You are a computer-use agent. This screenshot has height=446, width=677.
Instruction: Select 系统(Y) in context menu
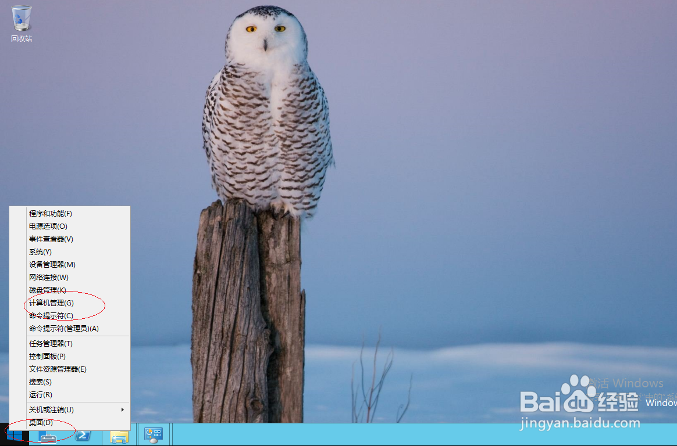click(70, 252)
